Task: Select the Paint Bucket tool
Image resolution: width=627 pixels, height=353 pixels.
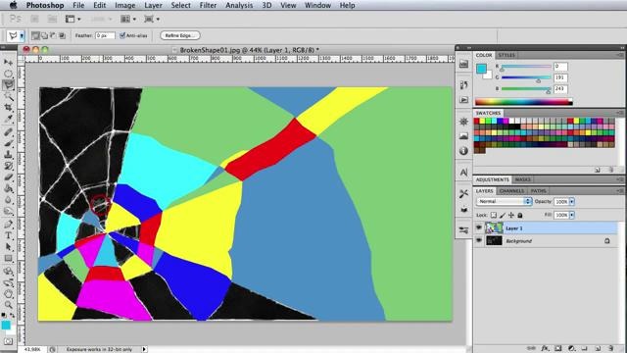Action: [8, 188]
